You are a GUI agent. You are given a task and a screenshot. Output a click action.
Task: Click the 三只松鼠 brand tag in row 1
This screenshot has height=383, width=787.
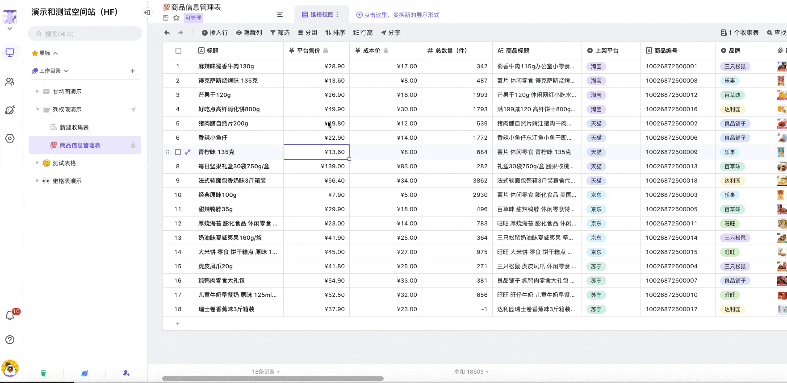(x=735, y=67)
